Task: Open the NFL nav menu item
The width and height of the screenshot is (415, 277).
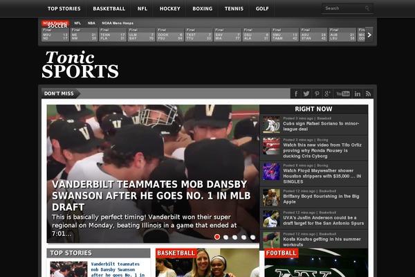Action: pyautogui.click(x=142, y=9)
